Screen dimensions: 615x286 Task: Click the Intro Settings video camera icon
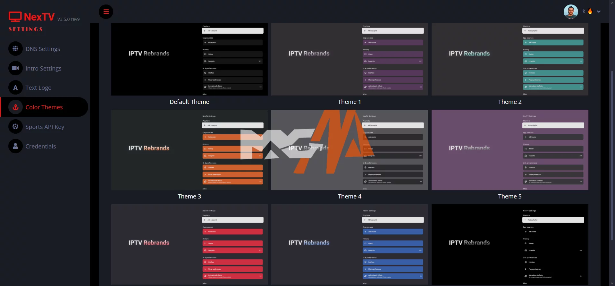tap(15, 68)
